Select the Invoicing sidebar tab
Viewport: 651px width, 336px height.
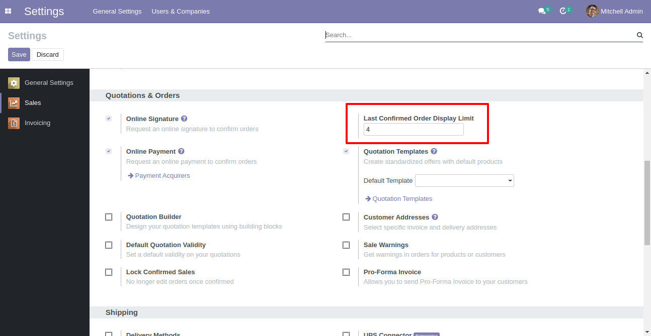[x=45, y=123]
